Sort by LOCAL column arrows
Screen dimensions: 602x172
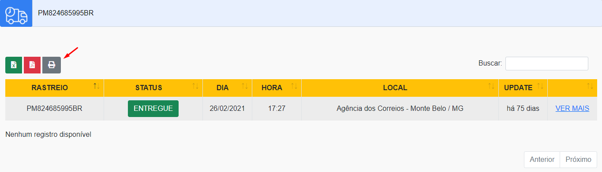click(x=491, y=86)
